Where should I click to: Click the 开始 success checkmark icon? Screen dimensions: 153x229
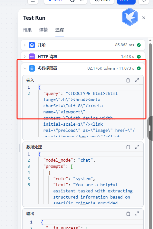click(x=139, y=45)
